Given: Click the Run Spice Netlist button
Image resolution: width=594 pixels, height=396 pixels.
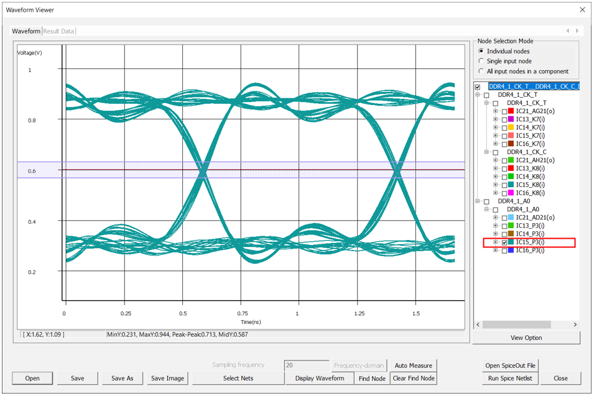Looking at the screenshot, I should (509, 378).
